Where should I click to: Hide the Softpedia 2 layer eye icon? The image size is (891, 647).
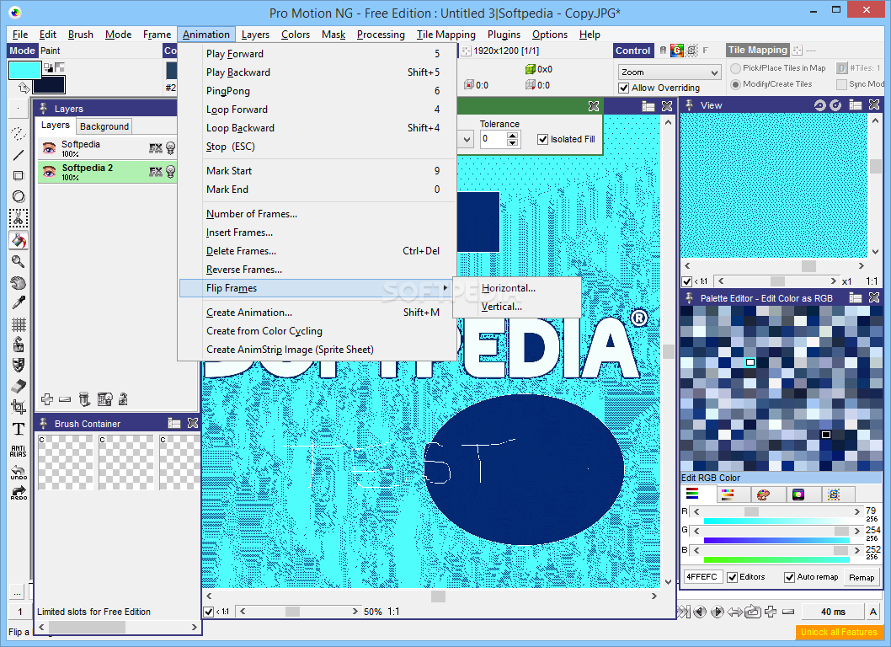click(x=50, y=172)
